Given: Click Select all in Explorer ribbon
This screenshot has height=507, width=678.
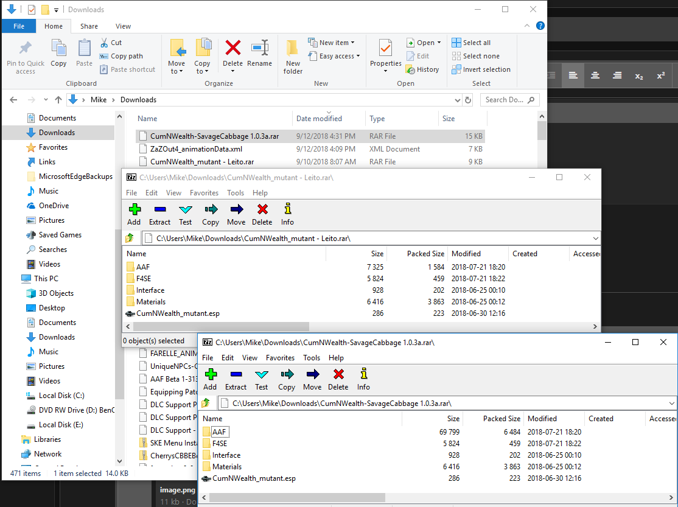Looking at the screenshot, I should (x=471, y=43).
